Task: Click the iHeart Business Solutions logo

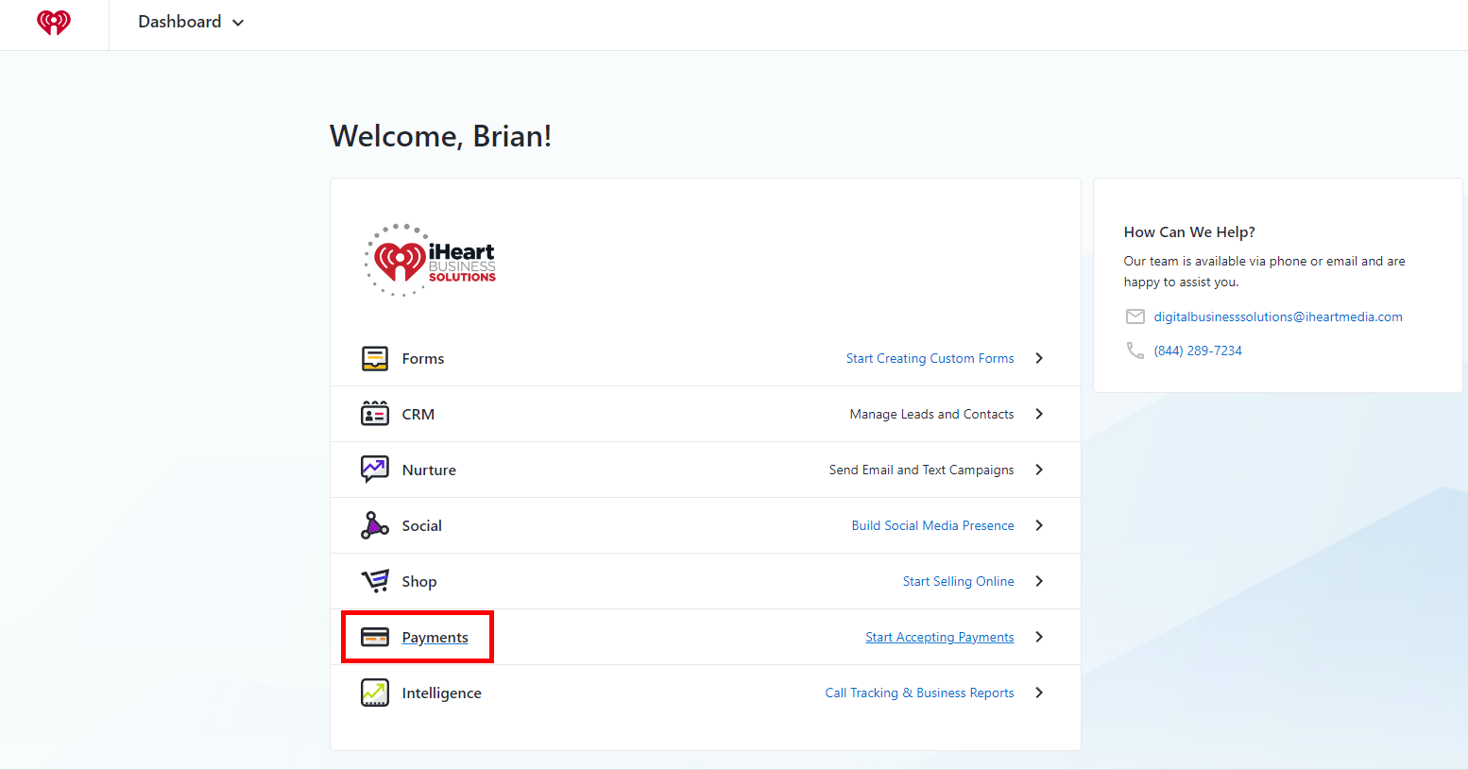Action: click(x=431, y=260)
